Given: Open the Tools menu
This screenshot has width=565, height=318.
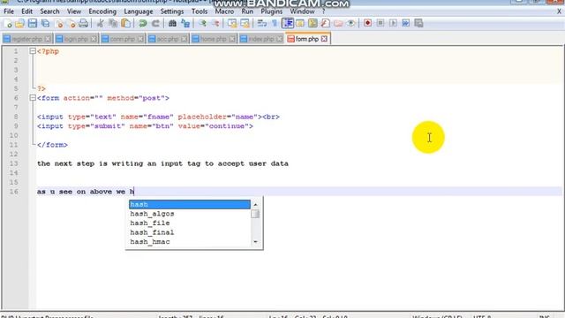Looking at the screenshot, I should pyautogui.click(x=200, y=11).
